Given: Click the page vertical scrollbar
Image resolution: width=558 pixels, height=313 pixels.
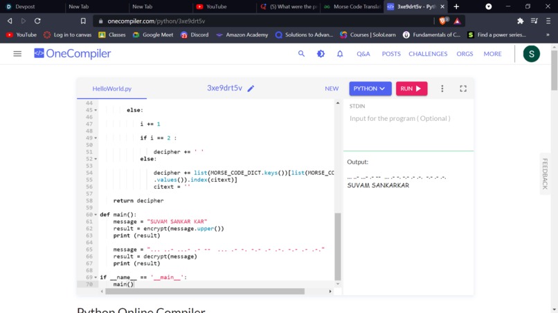Looking at the screenshot, I should point(554,70).
